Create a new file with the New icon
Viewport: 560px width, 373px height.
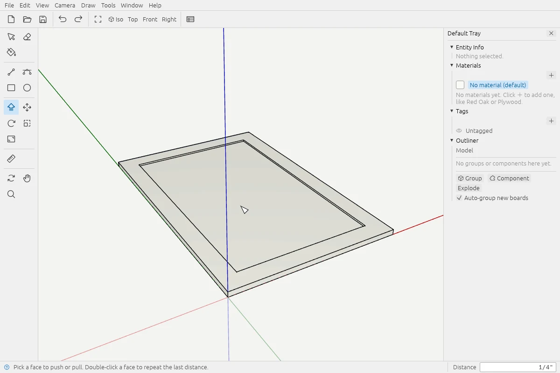click(x=11, y=19)
